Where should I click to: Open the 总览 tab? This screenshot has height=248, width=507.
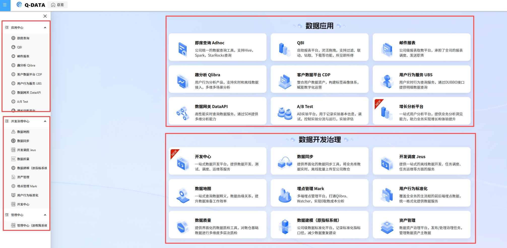click(x=58, y=5)
